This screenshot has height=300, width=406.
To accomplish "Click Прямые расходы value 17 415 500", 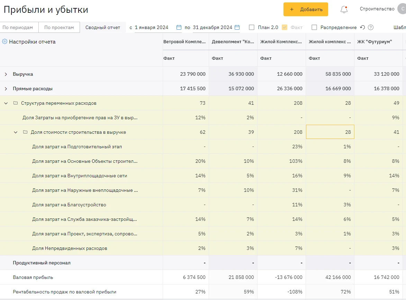I will [x=193, y=88].
